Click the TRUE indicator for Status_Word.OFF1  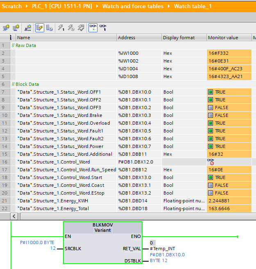click(211, 92)
